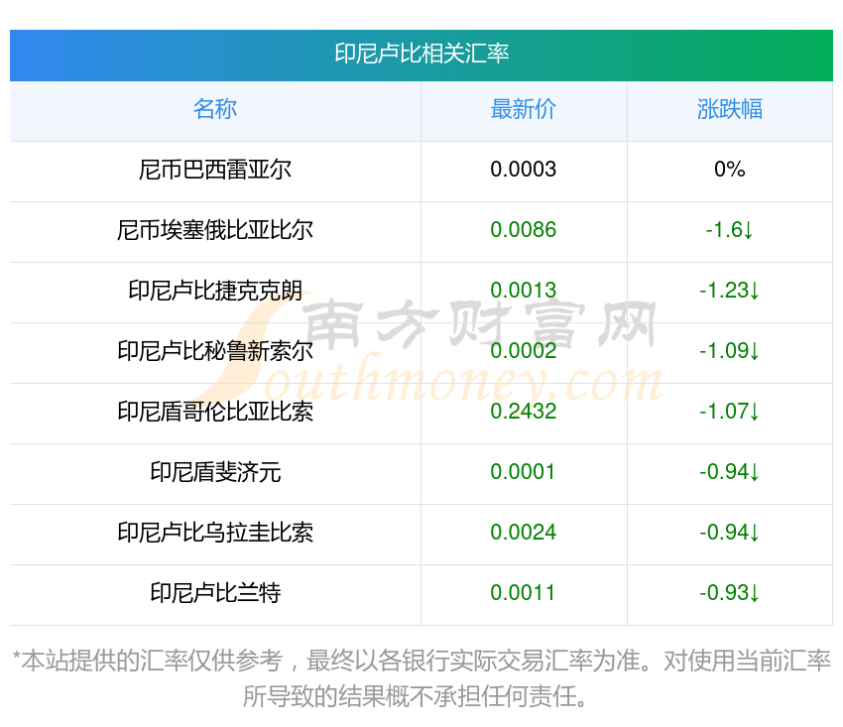This screenshot has height=727, width=843.
Task: Click the -1.09↓ change value
Action: [x=730, y=351]
